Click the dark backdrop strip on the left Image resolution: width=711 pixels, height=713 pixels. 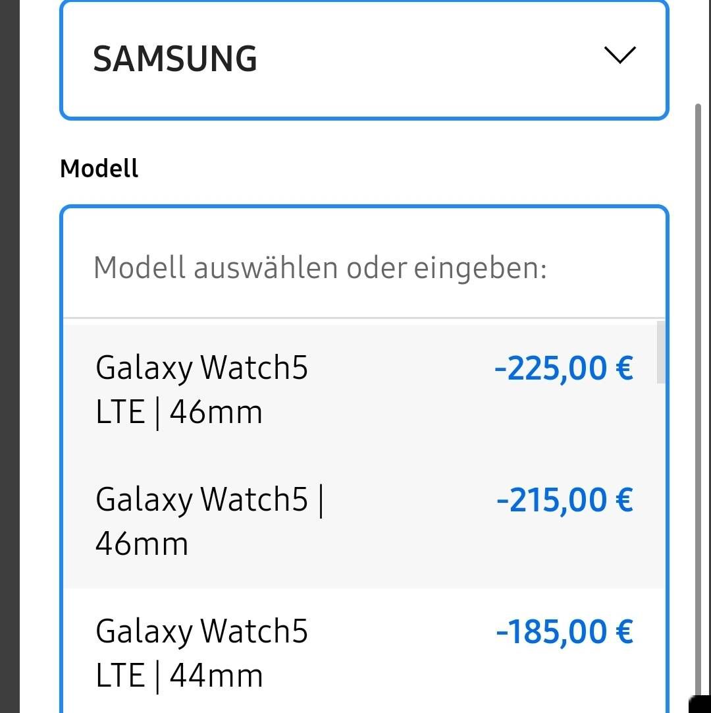[x=9, y=356]
